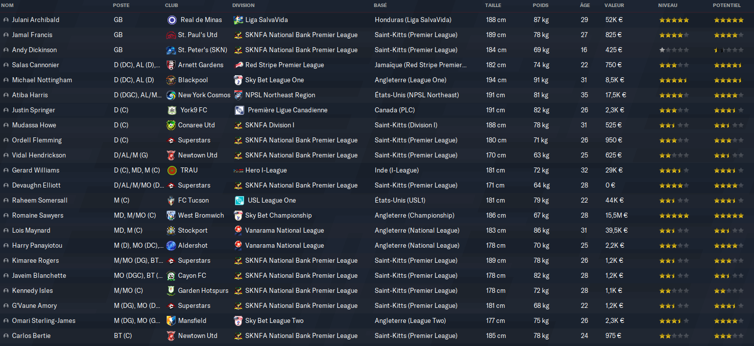Image resolution: width=754 pixels, height=346 pixels.
Task: Sort by the NOM column header
Action: click(x=8, y=6)
